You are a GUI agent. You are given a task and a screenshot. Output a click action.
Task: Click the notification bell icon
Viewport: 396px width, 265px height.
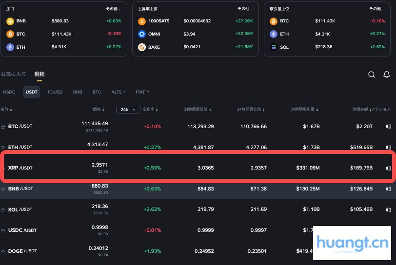click(x=387, y=75)
